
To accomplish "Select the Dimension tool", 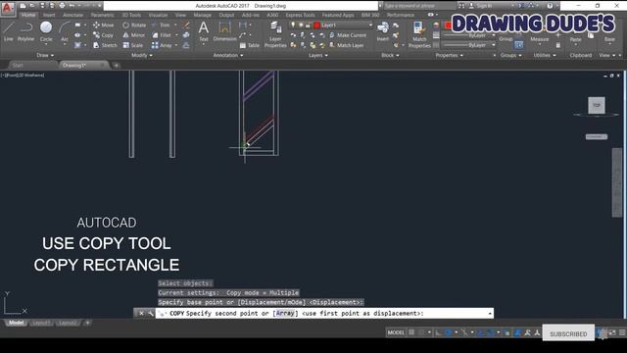I will [224, 31].
